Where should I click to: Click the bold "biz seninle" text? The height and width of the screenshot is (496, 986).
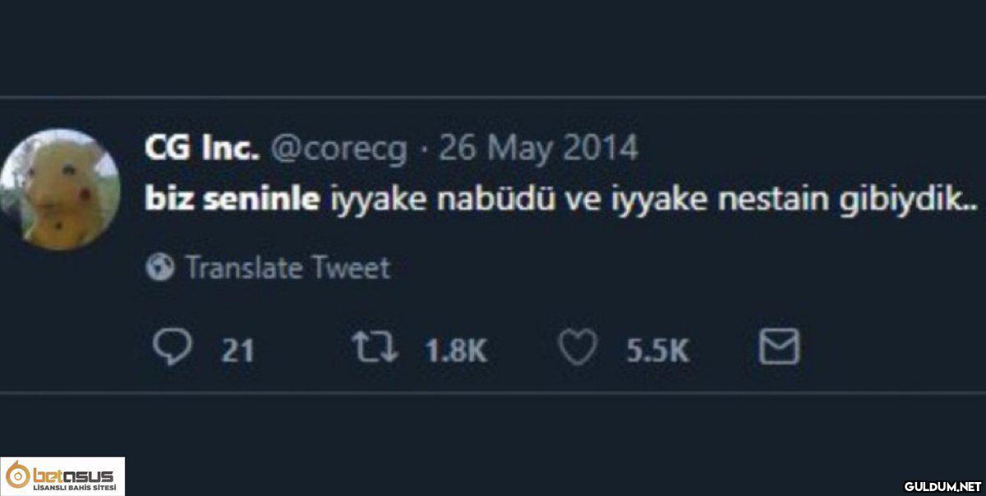233,200
